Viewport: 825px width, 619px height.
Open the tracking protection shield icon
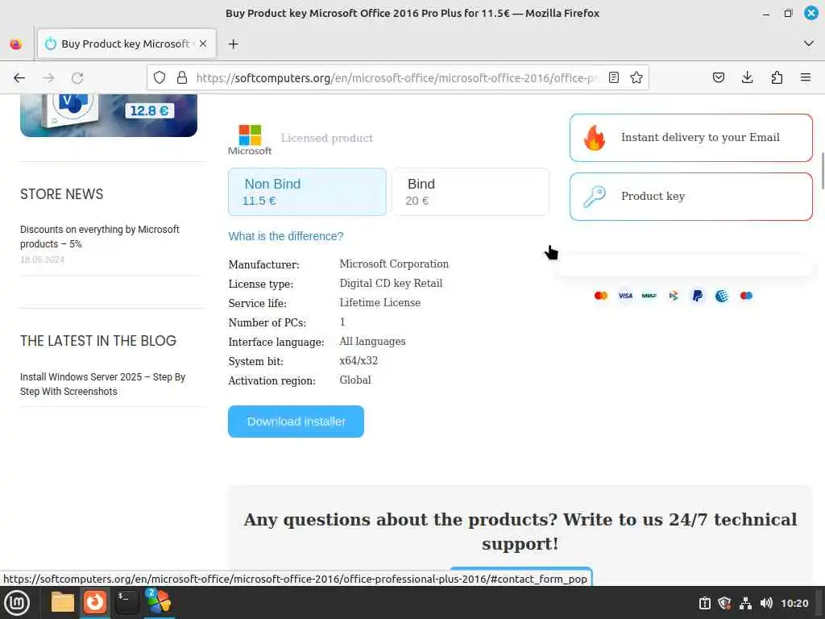pos(160,78)
